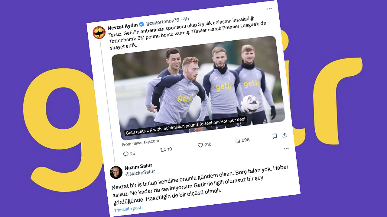
Task: Open Nazım Salur's profile name
Action: (138, 166)
